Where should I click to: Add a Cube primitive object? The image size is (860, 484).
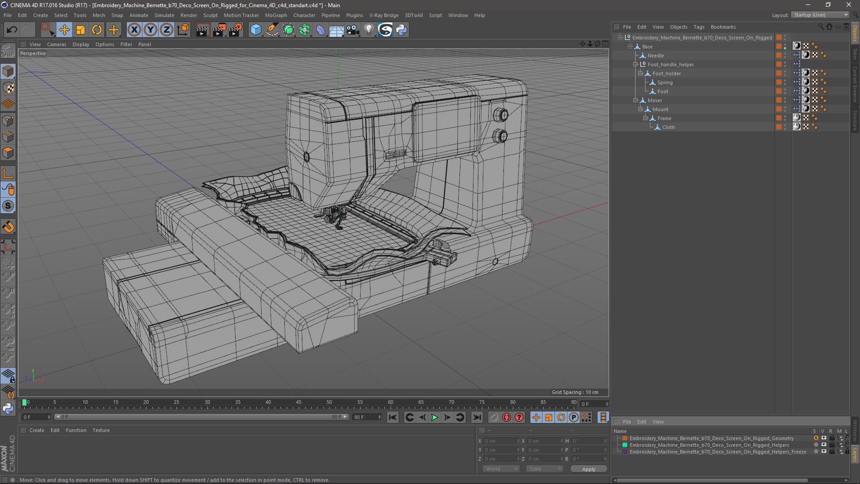[256, 30]
